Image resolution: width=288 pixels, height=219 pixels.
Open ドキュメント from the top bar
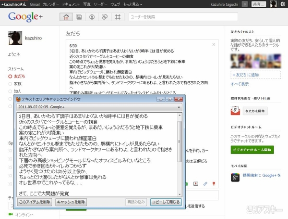point(71,4)
